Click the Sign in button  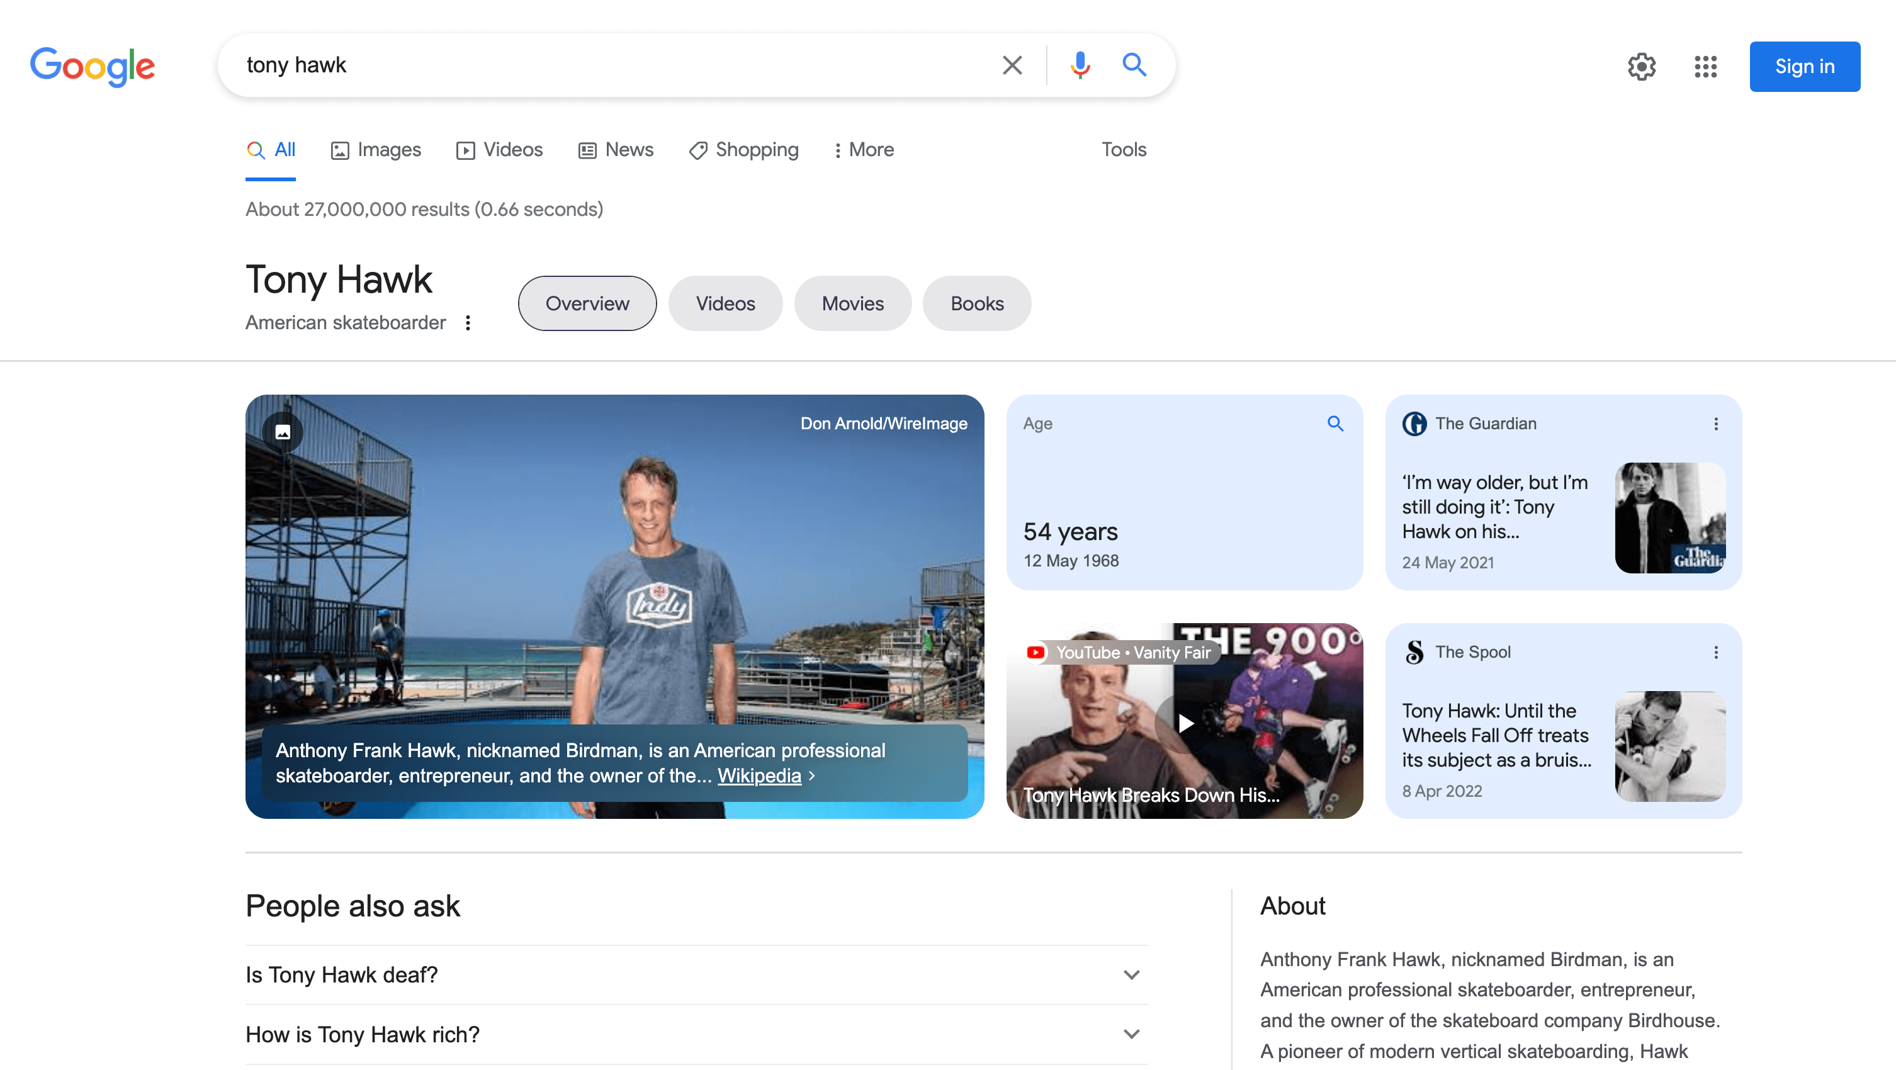coord(1804,66)
